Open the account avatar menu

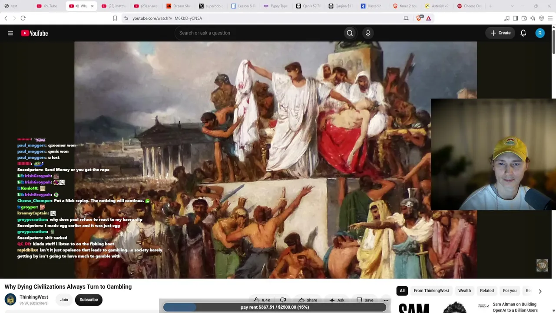click(x=540, y=33)
